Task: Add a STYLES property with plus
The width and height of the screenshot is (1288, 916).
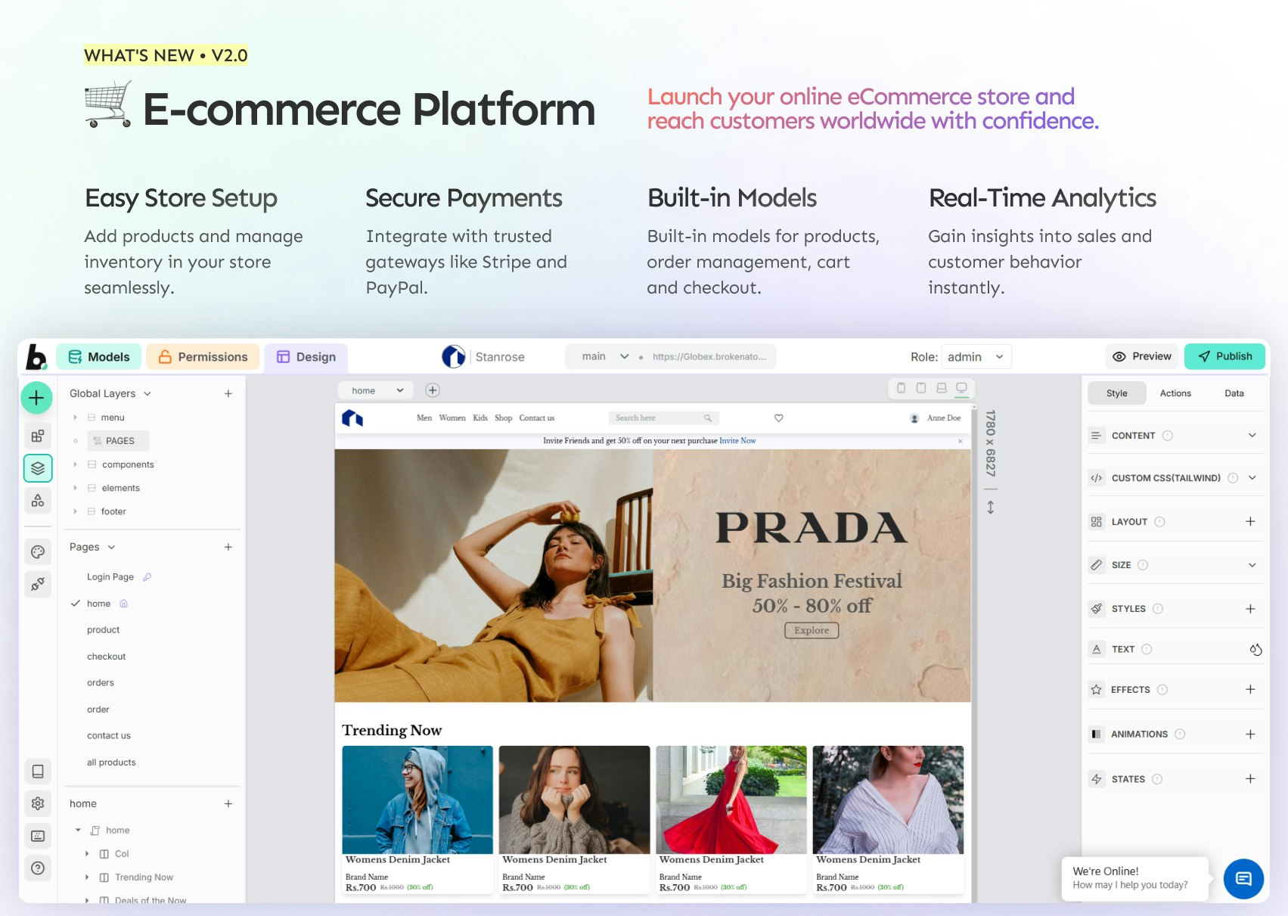Action: coord(1251,609)
